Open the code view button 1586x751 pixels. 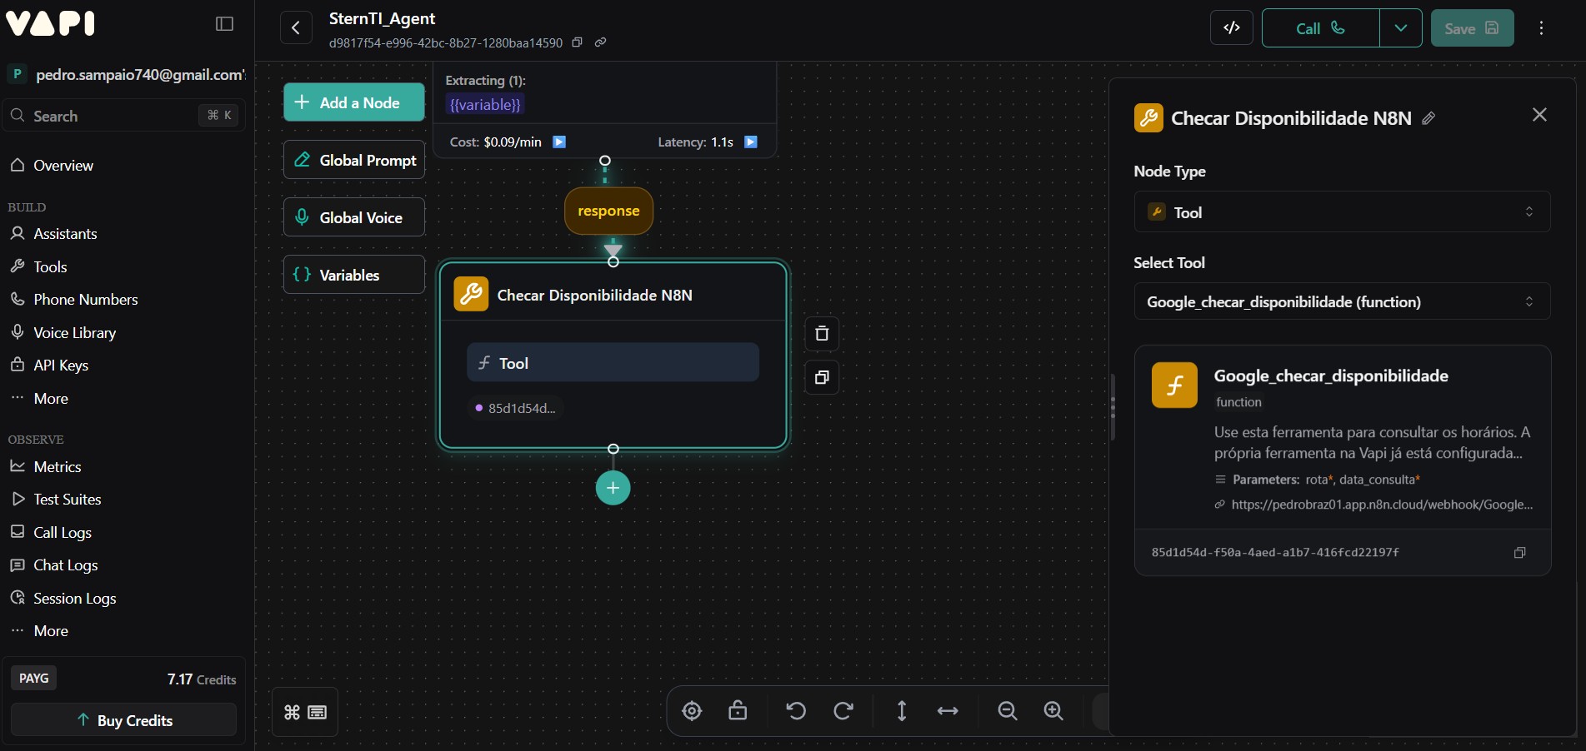(x=1231, y=28)
